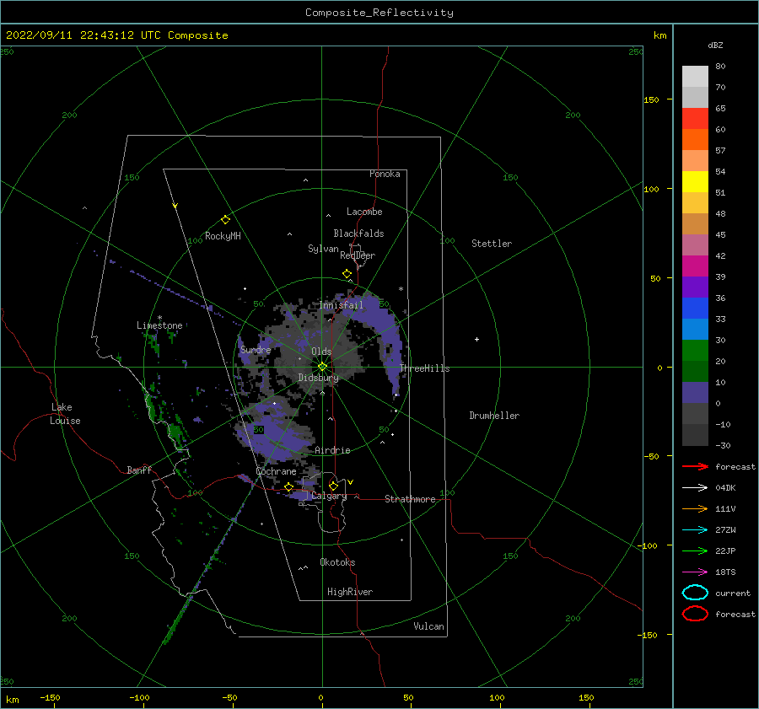Choose the magenta 42 dBZ swatch
Viewport: 759px width, 709px height.
[695, 266]
